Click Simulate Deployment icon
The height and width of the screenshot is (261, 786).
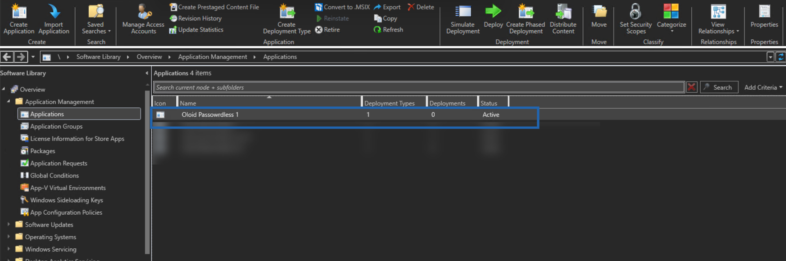pos(463,11)
